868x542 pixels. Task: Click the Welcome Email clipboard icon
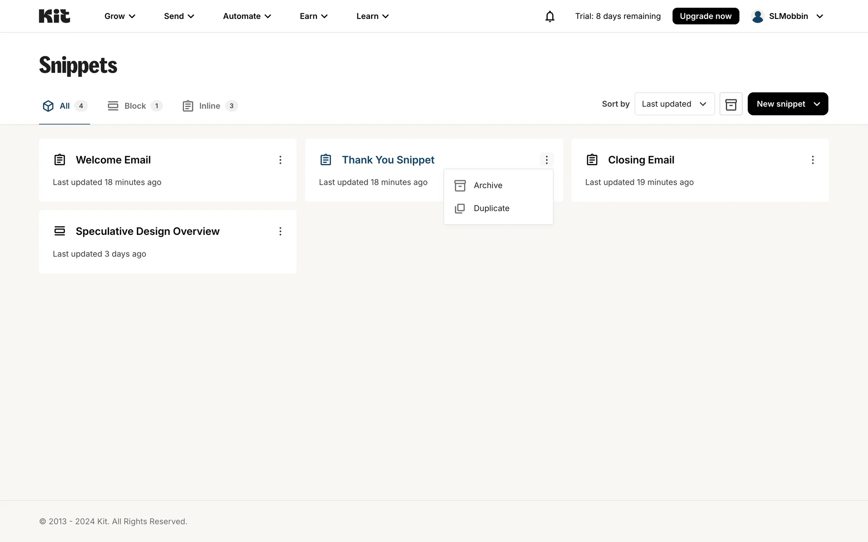coord(60,160)
